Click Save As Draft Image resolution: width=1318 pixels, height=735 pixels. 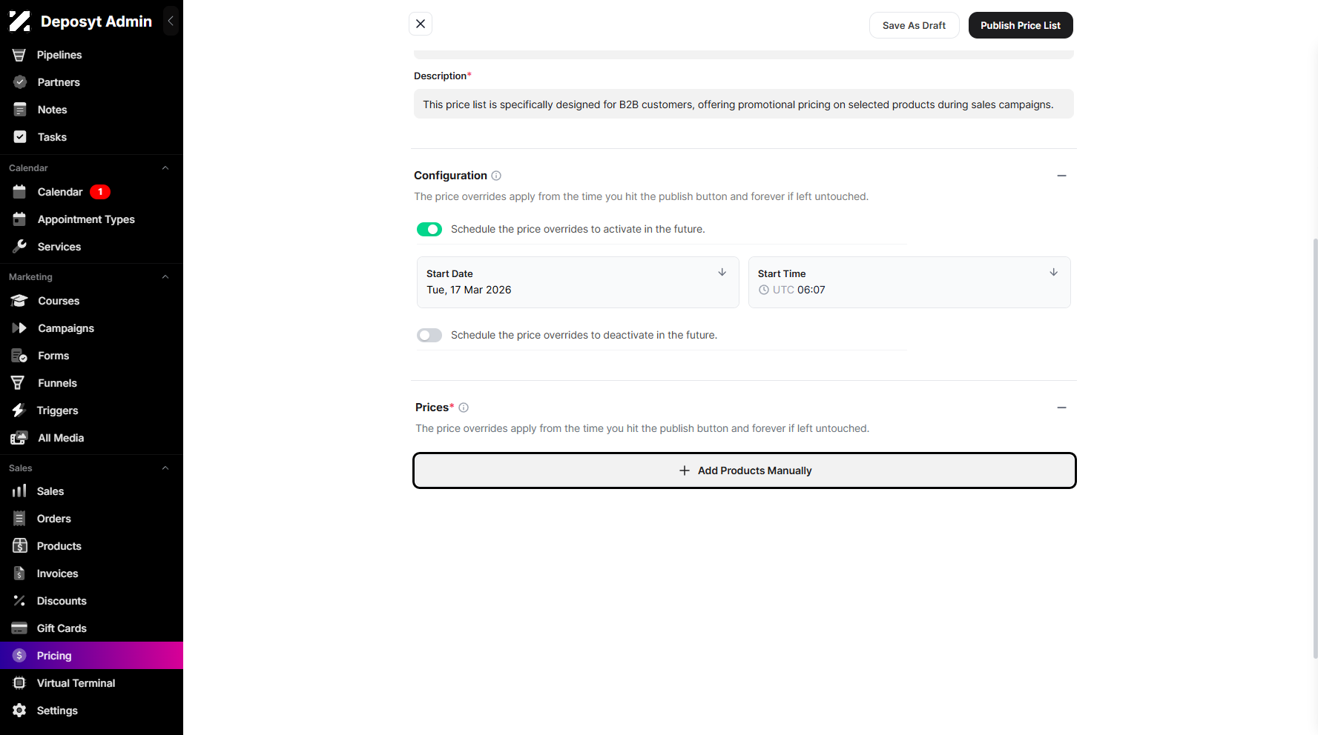(x=914, y=25)
